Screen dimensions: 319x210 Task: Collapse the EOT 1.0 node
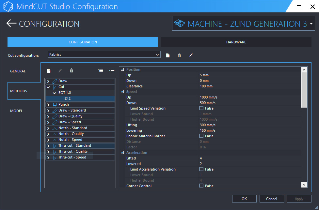54,93
